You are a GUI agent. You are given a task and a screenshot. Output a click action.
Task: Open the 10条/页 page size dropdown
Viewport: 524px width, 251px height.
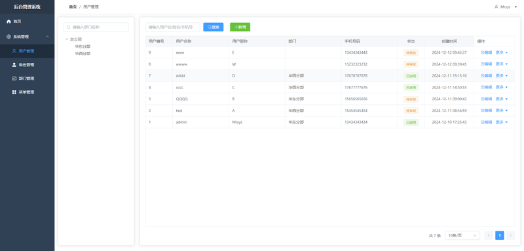coord(462,236)
